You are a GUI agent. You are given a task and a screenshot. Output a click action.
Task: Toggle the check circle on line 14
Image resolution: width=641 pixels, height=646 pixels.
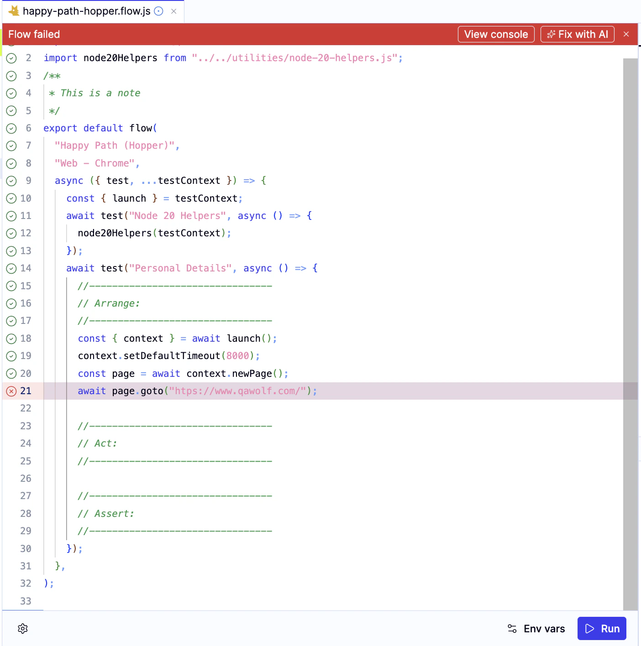[11, 268]
